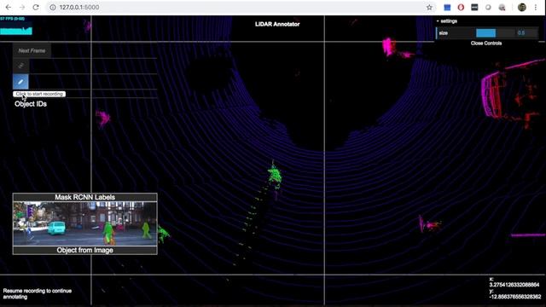Viewport: 546px width, 307px height.
Task: Open the grey circle browser extension
Action: [x=488, y=8]
